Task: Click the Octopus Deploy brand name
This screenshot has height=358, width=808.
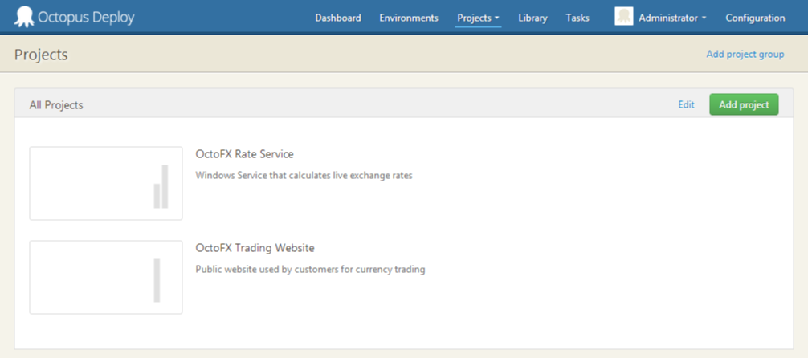Action: coord(88,17)
